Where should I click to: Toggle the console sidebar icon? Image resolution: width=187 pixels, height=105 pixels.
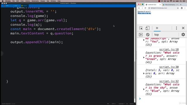tap(141, 35)
